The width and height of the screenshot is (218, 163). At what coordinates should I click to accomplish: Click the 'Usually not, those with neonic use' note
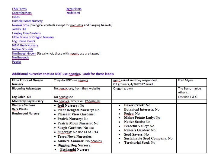click(x=69, y=54)
